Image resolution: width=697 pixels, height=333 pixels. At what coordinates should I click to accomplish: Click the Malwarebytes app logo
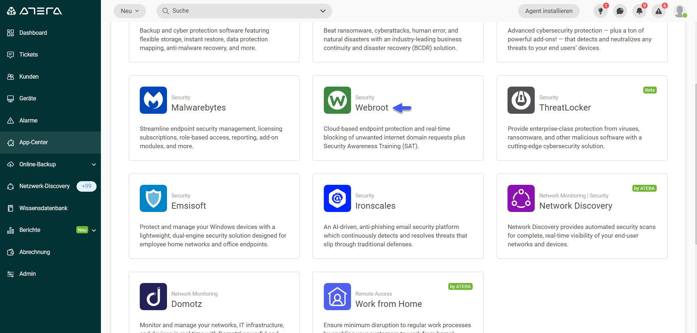pos(153,100)
